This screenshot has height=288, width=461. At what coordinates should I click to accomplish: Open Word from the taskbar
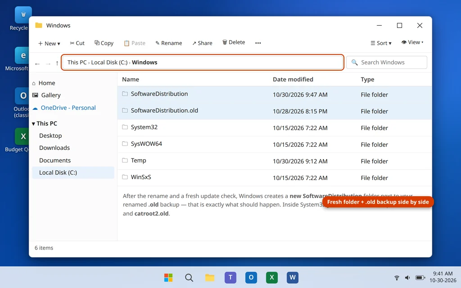[x=293, y=278]
